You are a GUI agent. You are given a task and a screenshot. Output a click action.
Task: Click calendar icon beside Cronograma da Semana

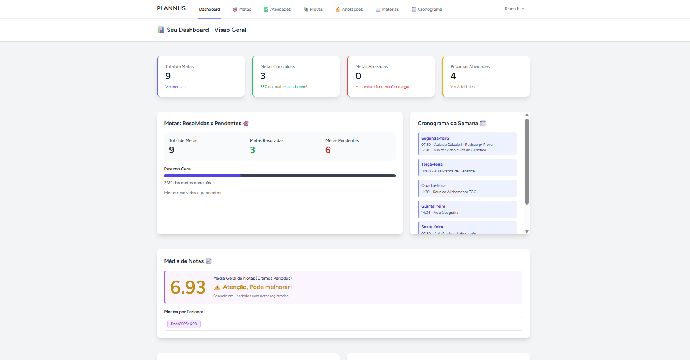tap(483, 123)
